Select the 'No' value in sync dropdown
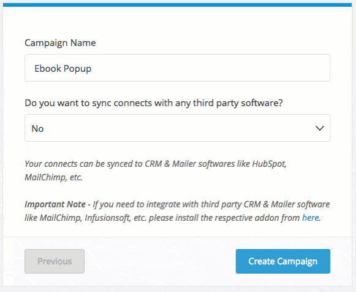 37,129
